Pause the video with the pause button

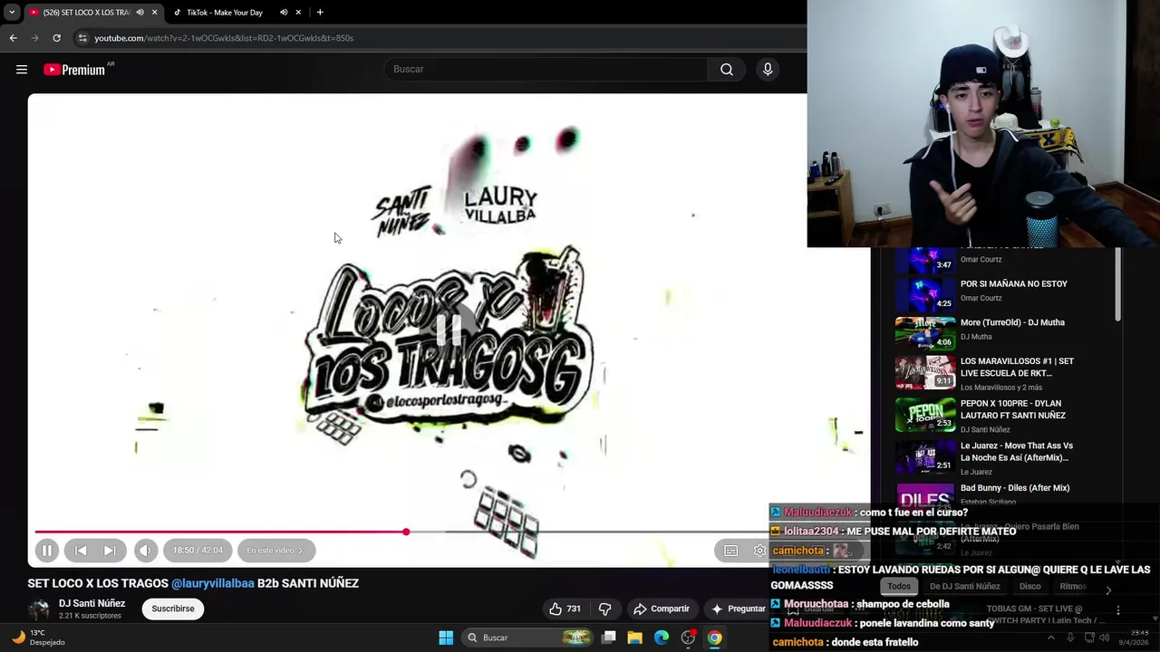[x=47, y=550]
